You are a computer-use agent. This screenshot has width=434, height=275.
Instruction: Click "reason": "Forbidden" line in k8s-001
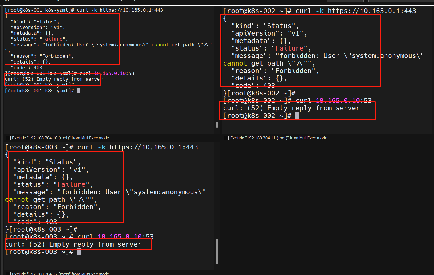(42, 56)
